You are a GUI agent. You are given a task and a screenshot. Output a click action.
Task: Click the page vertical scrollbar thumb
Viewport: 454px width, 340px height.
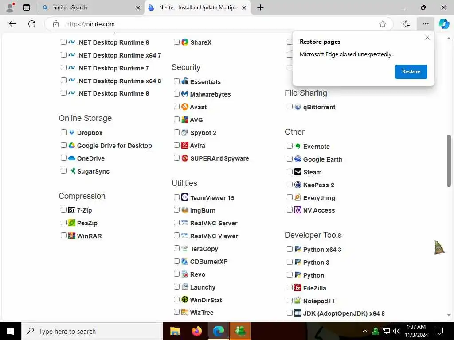coord(449,161)
